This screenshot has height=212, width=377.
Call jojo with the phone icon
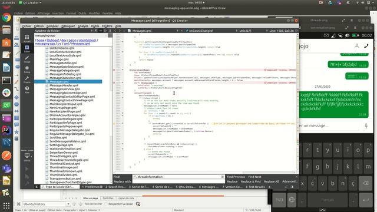pos(366,46)
